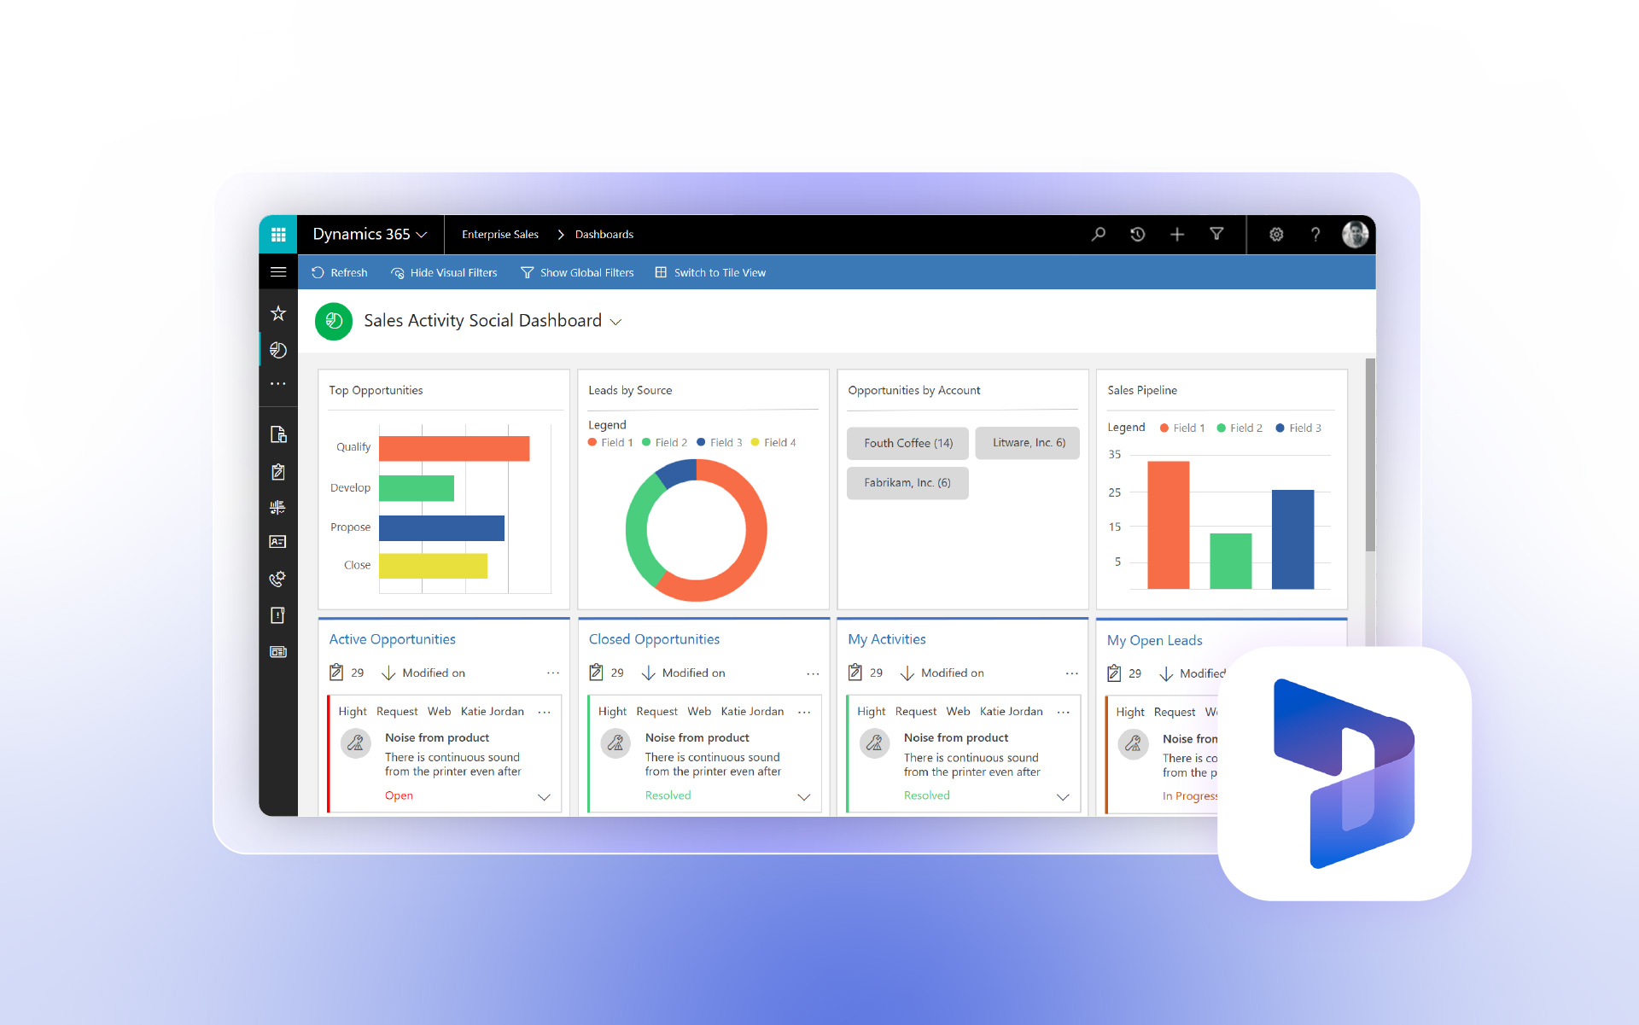Expand the Sales Activity Social Dashboard dropdown

[x=619, y=321]
